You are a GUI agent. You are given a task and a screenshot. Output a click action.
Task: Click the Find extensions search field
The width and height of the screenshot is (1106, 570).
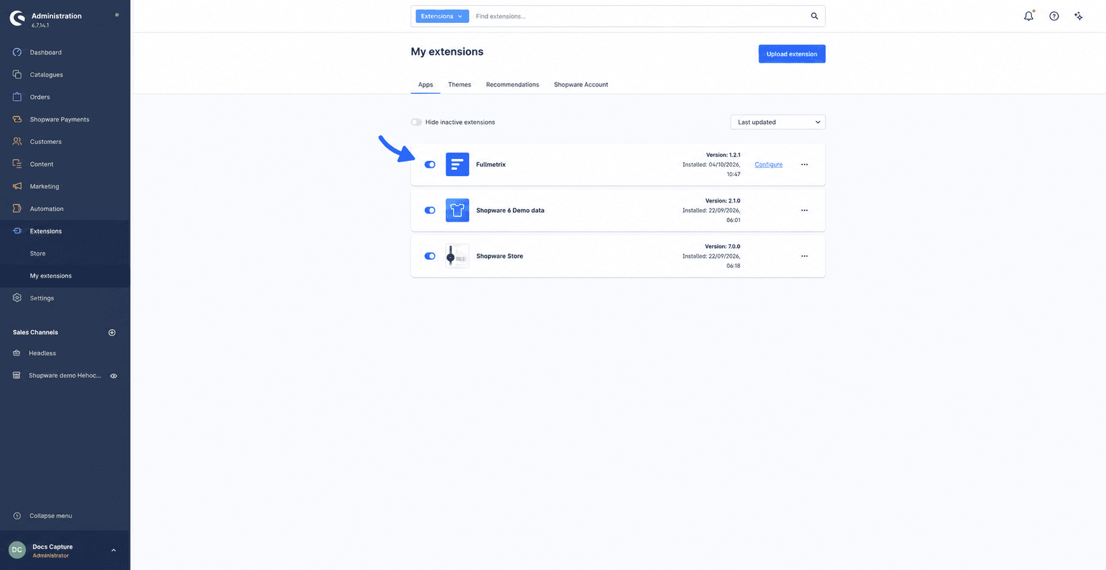(x=639, y=16)
